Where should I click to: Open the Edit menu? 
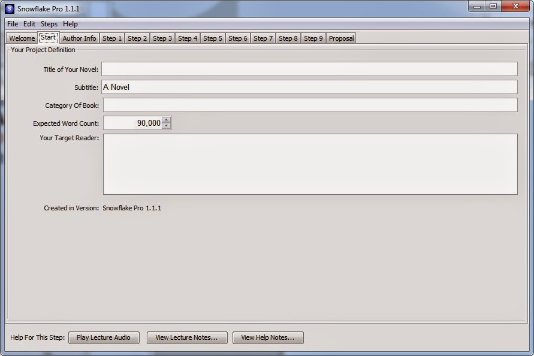click(x=29, y=24)
